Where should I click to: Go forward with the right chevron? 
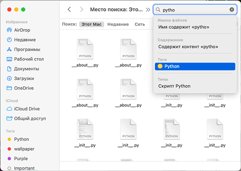click(82, 9)
